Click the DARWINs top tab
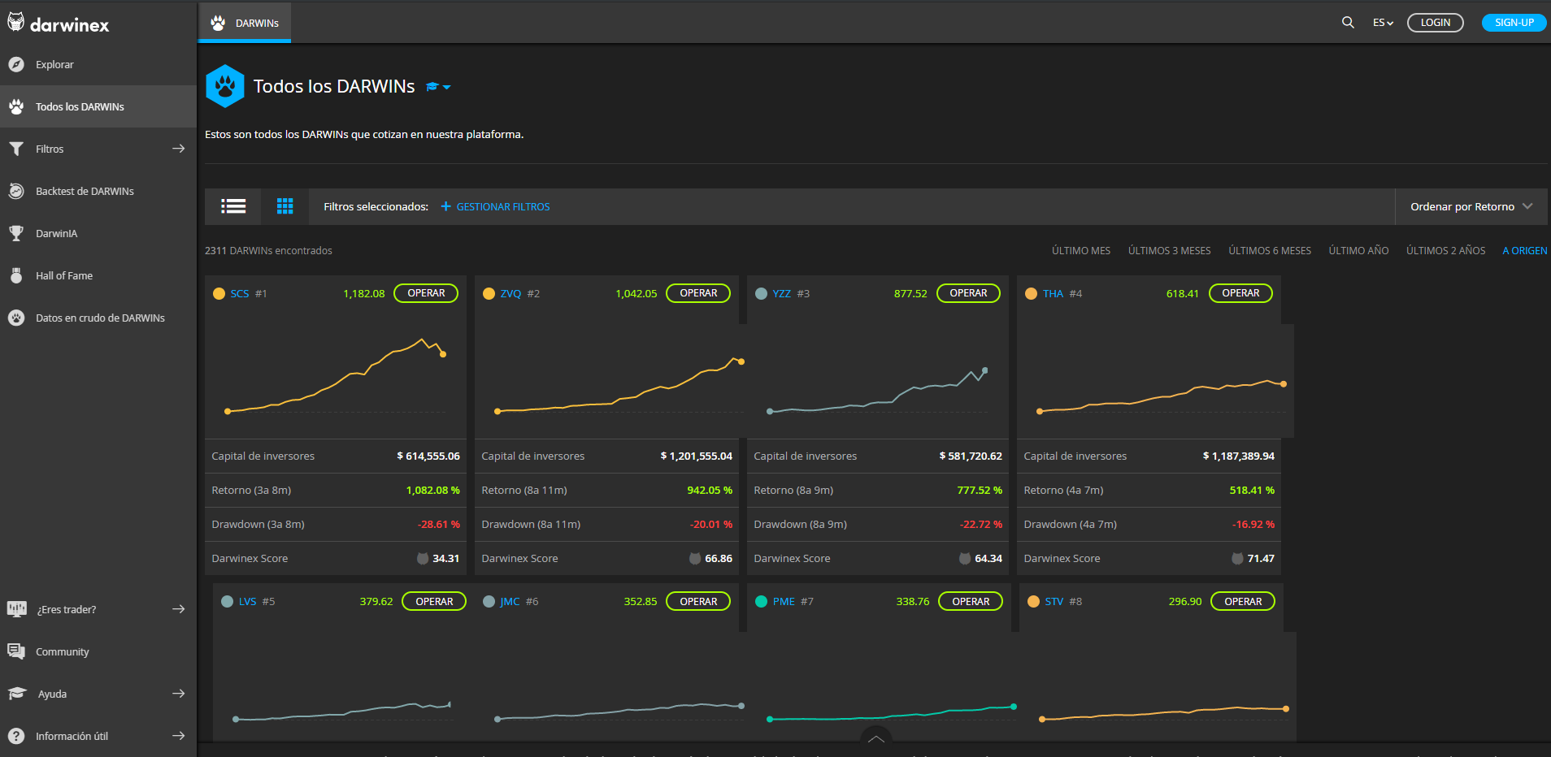The height and width of the screenshot is (757, 1551). tap(245, 23)
